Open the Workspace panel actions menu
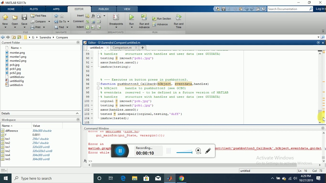326x183 pixels. [78, 120]
